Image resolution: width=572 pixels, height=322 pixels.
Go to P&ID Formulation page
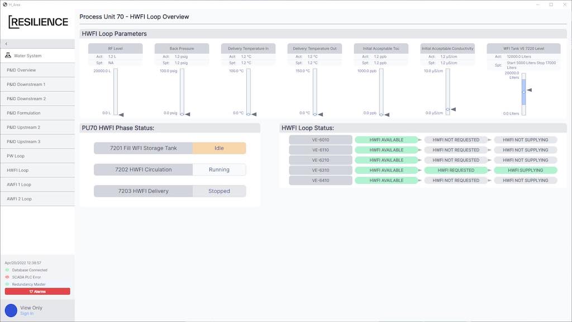point(37,113)
